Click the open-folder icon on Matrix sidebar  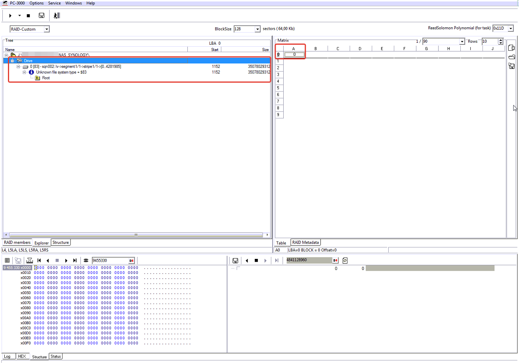[x=511, y=57]
